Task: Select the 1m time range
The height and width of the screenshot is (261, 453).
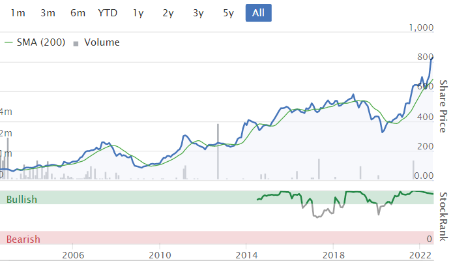Action: coord(18,13)
